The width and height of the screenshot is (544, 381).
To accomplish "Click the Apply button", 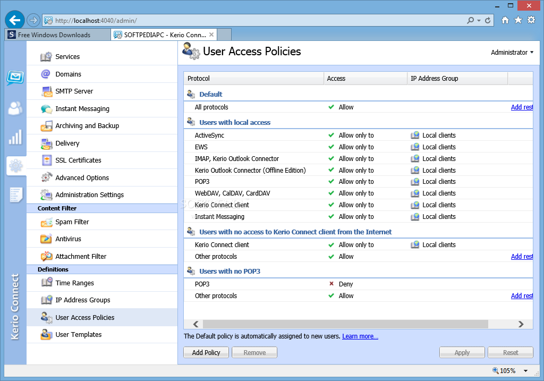I will [462, 352].
